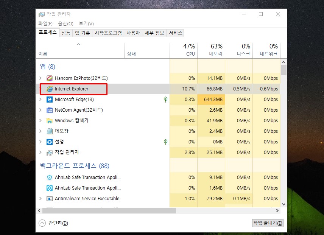Expand the 메모장 process group
The image size is (324, 235).
(x=40, y=131)
